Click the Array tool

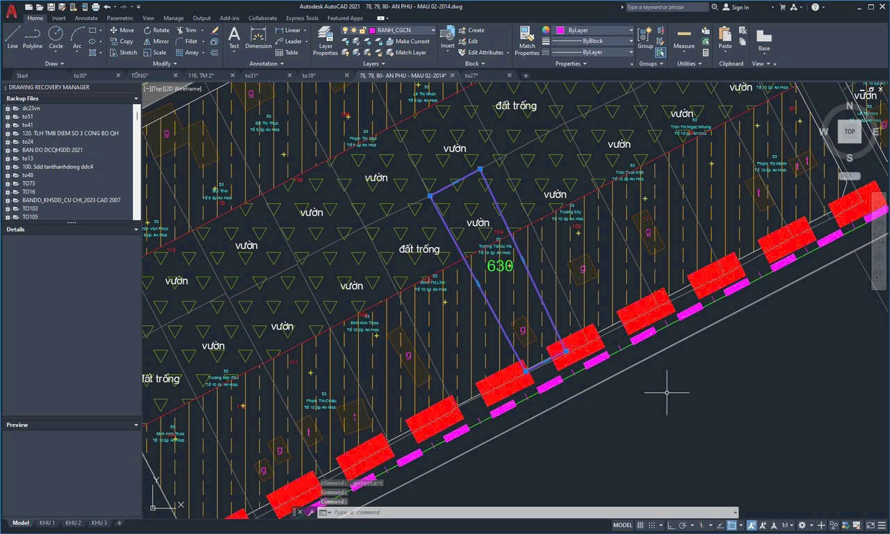187,52
